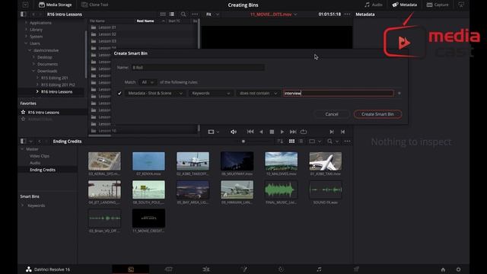Open viewer three-dot options next to timecode
Image resolution: width=487 pixels, height=274 pixels.
347,14
